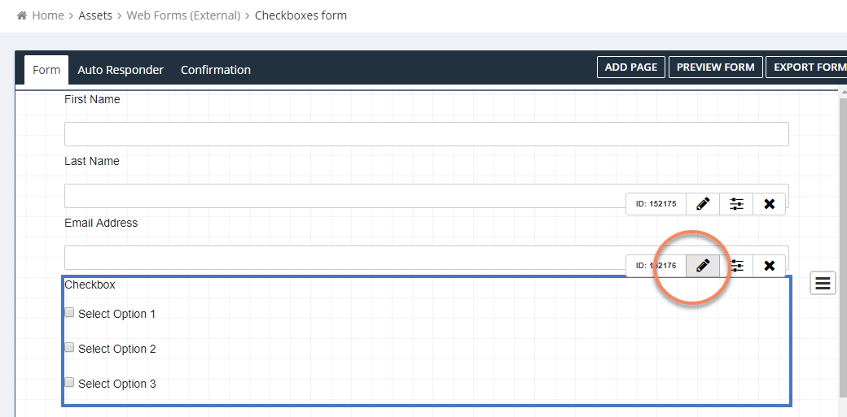Click the Last Name label

(92, 161)
